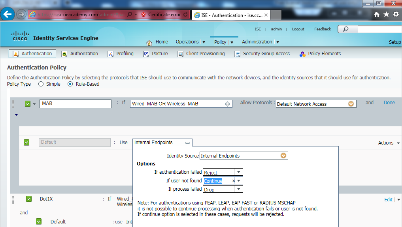This screenshot has height=227, width=402.
Task: Collapse the MAB rule with blue triangle
Action: (x=17, y=114)
